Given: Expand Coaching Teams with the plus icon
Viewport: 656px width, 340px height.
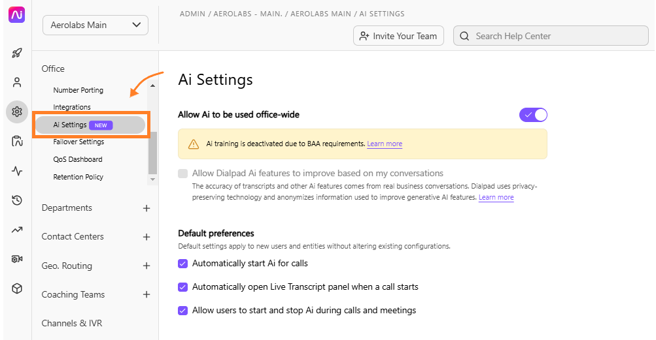Looking at the screenshot, I should tap(147, 294).
